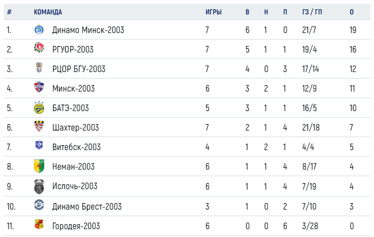Click the РЦОР БГУ-2003 team emblem
Screen dimensions: 374x237
tap(39, 67)
